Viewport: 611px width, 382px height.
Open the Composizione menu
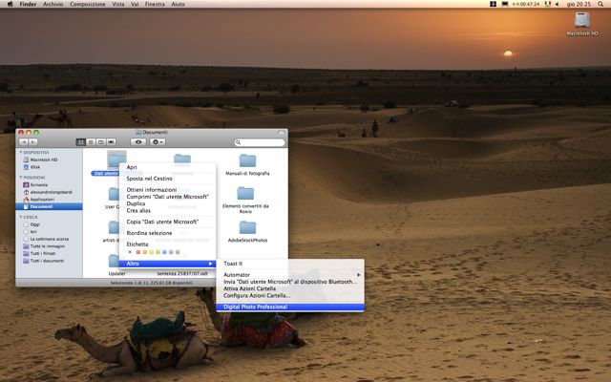pos(88,4)
